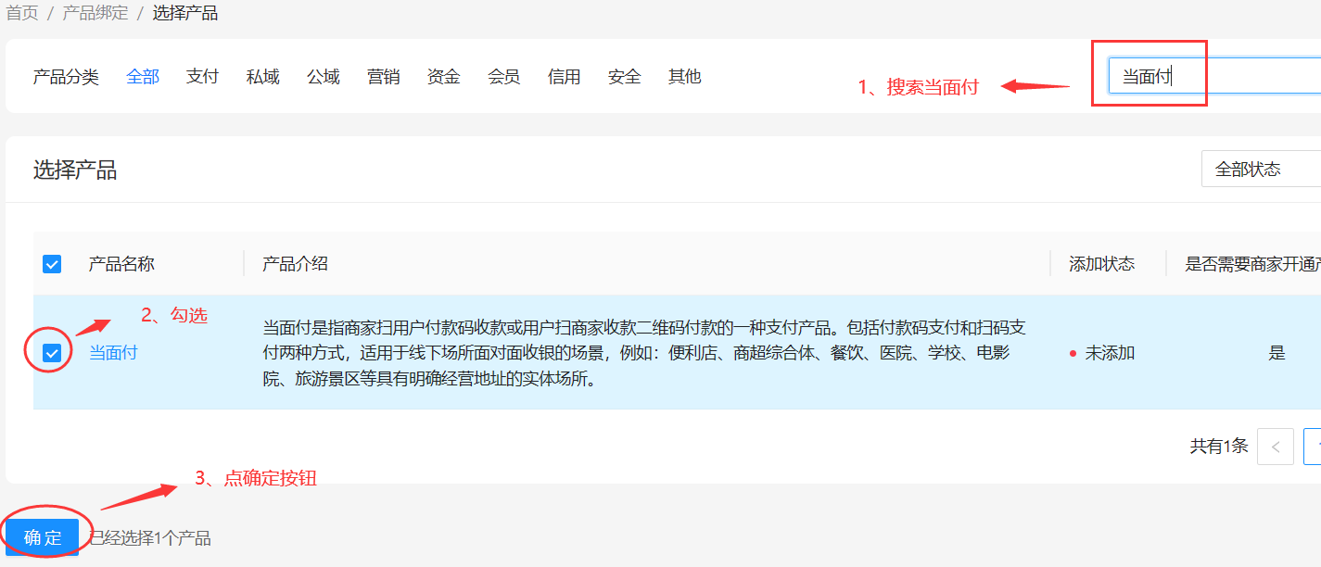Click the 确定 confirm button
Screen dimensions: 1321x567
tap(43, 537)
